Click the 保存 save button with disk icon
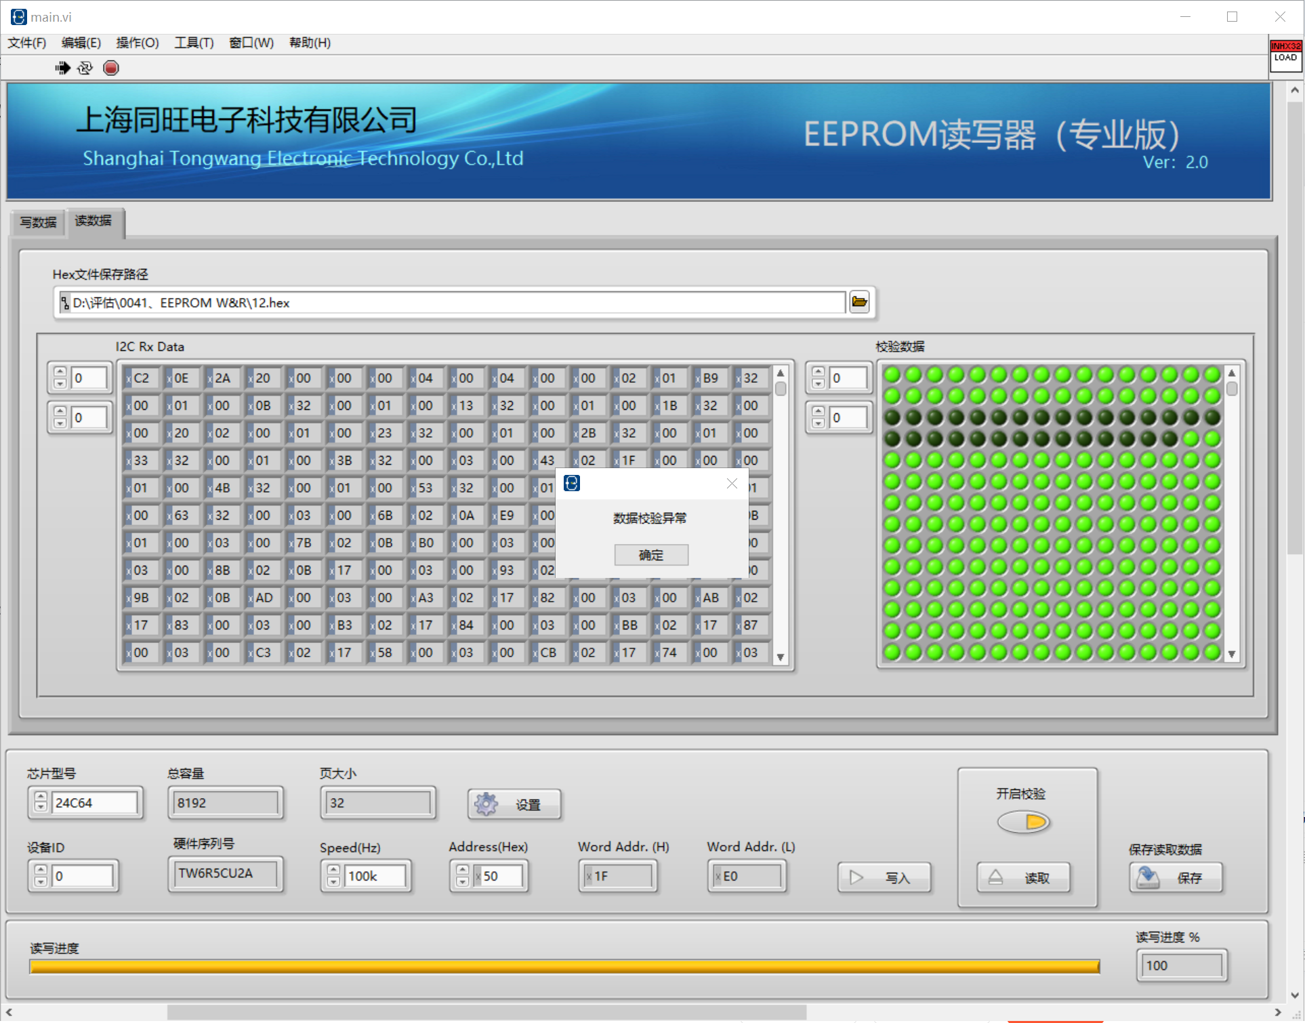The image size is (1305, 1023). pos(1176,878)
